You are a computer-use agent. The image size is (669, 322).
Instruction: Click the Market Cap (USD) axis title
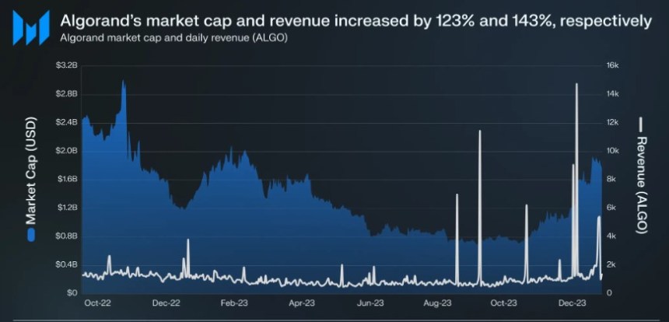[31, 170]
